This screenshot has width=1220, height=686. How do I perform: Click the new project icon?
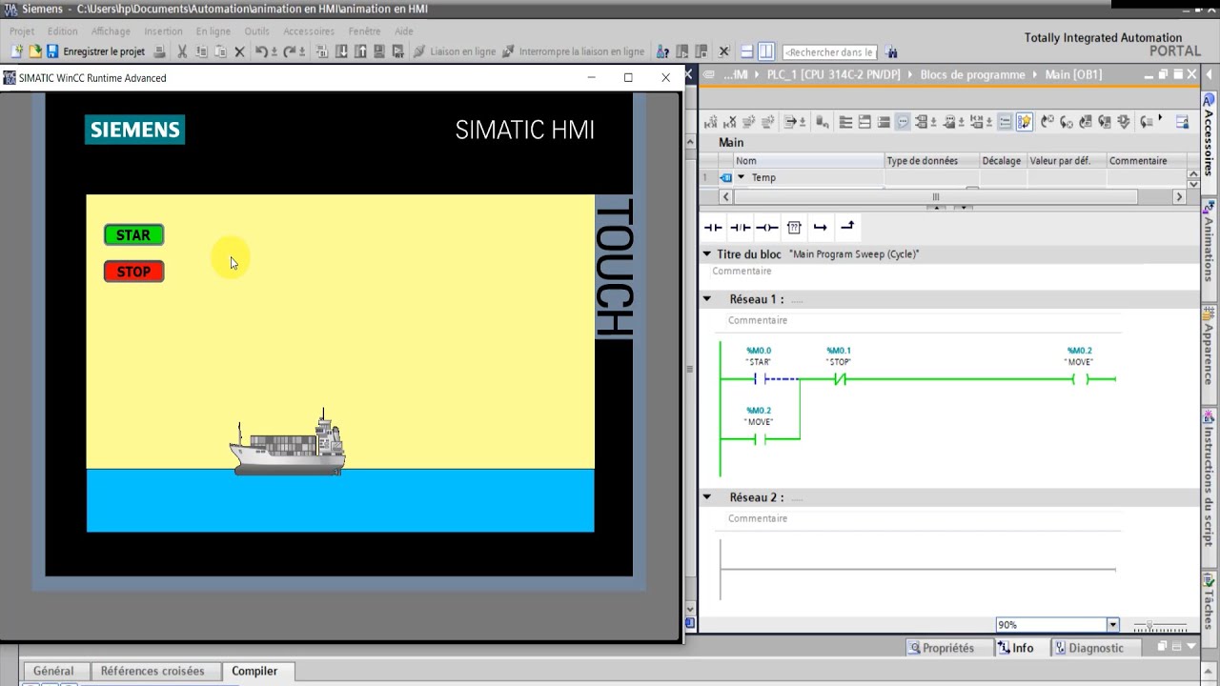(16, 51)
